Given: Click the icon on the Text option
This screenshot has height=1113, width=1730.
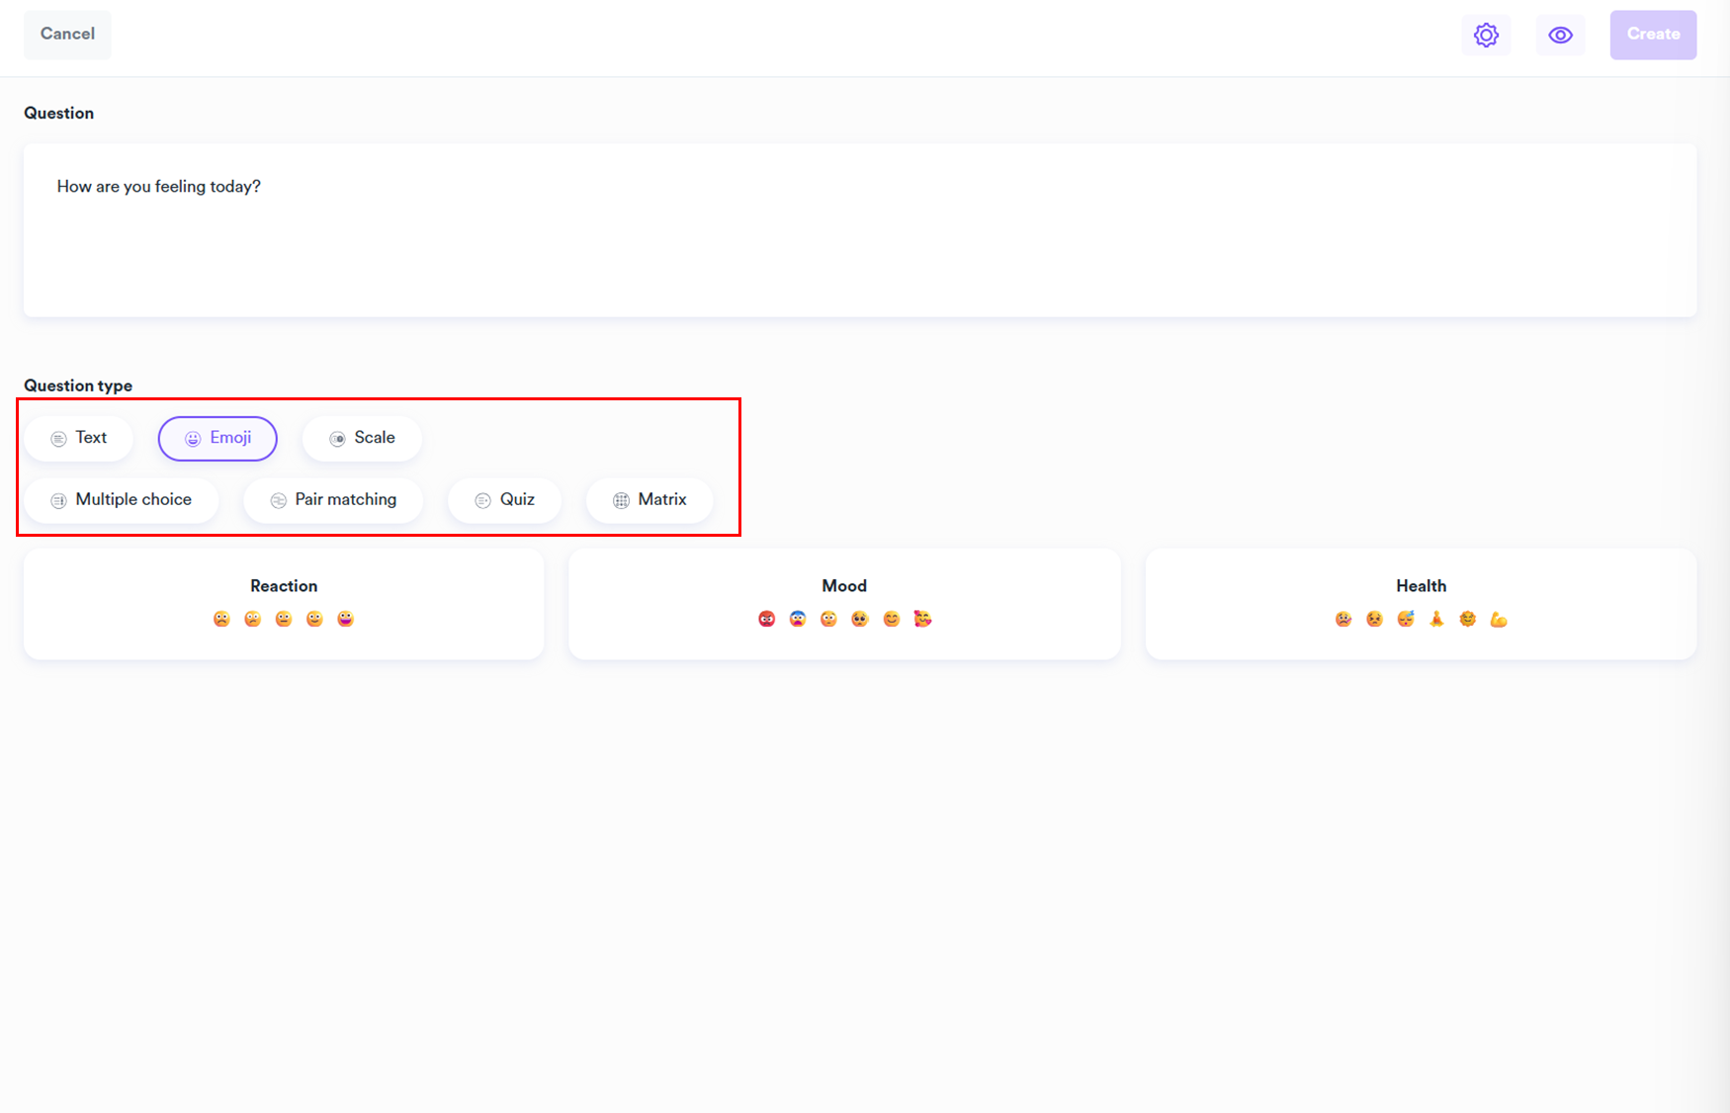Looking at the screenshot, I should [x=58, y=438].
